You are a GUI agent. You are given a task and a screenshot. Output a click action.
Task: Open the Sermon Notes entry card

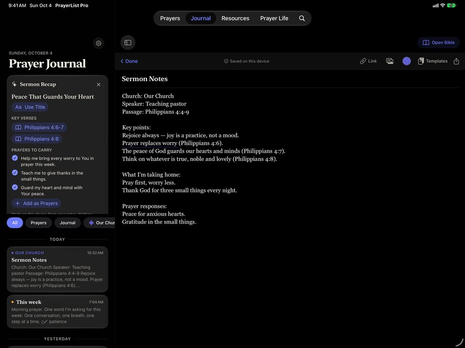pyautogui.click(x=57, y=269)
